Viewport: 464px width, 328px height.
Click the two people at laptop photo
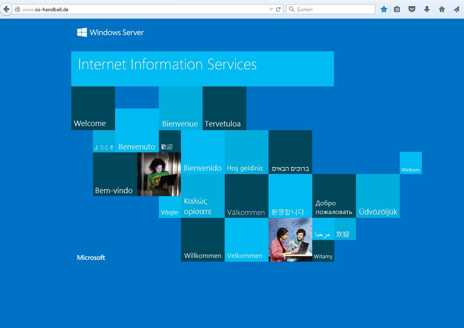click(290, 240)
